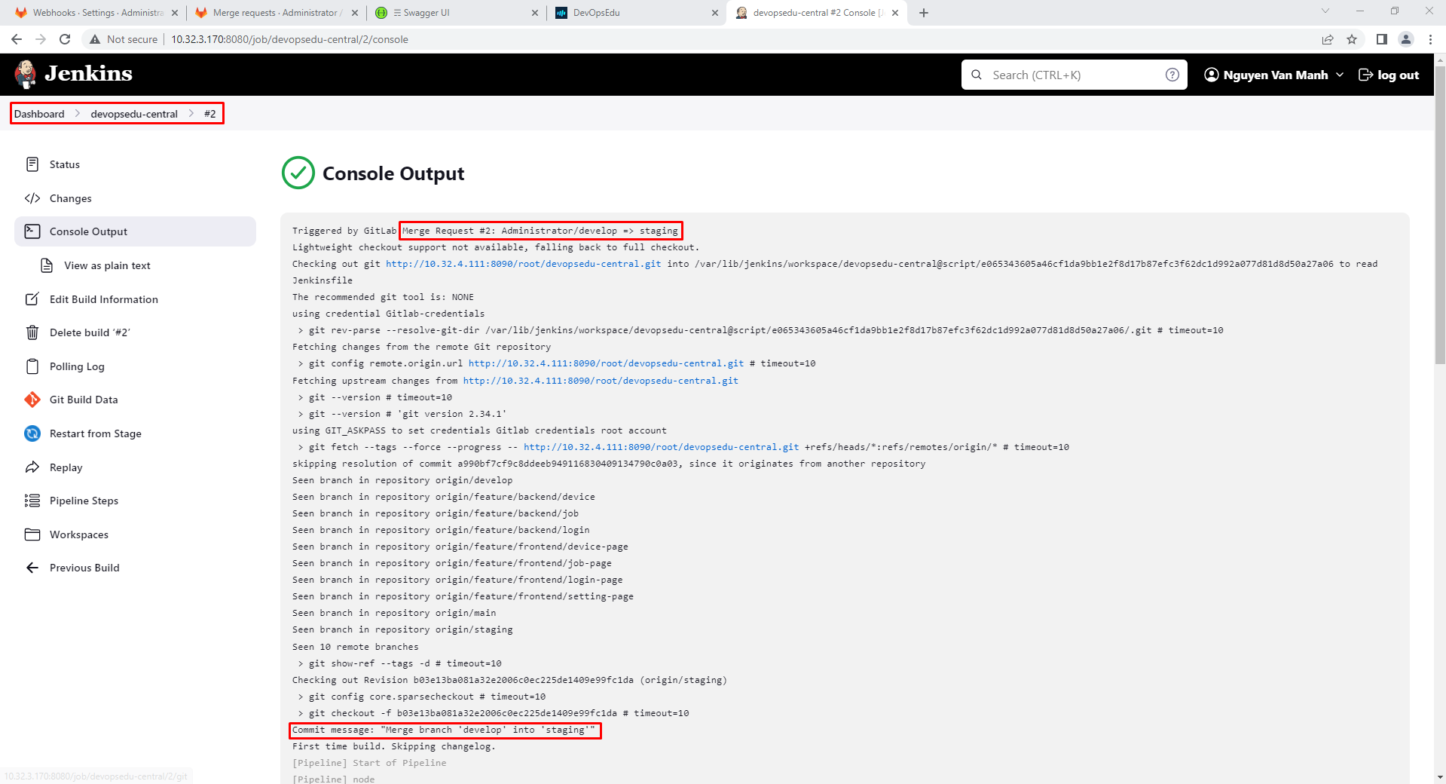The image size is (1446, 784).
Task: Open the Changes sidebar item
Action: (135, 198)
